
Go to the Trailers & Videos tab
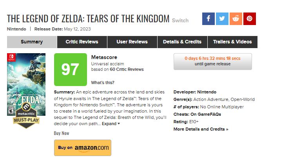pos(233,42)
